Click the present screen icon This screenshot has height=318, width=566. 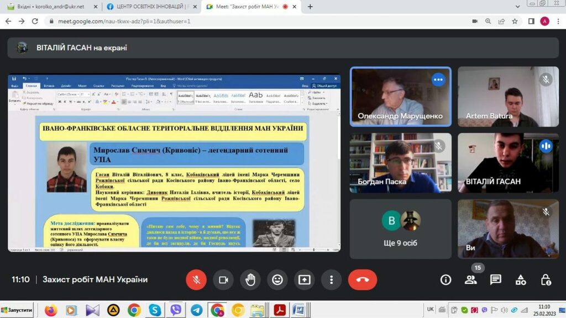tap(305, 279)
